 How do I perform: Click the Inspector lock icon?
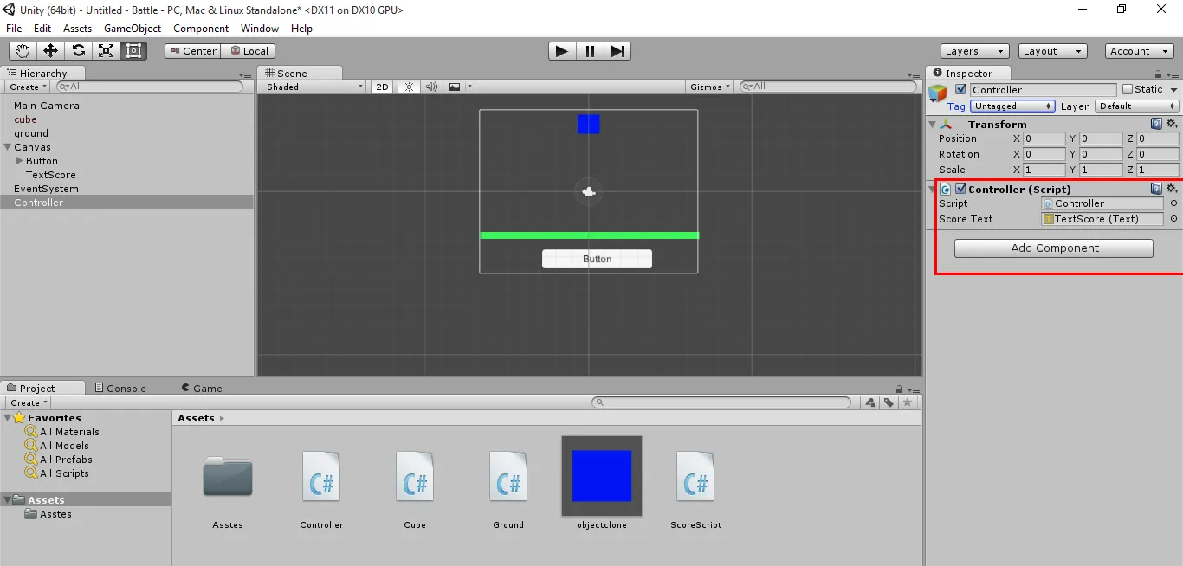coord(1159,74)
